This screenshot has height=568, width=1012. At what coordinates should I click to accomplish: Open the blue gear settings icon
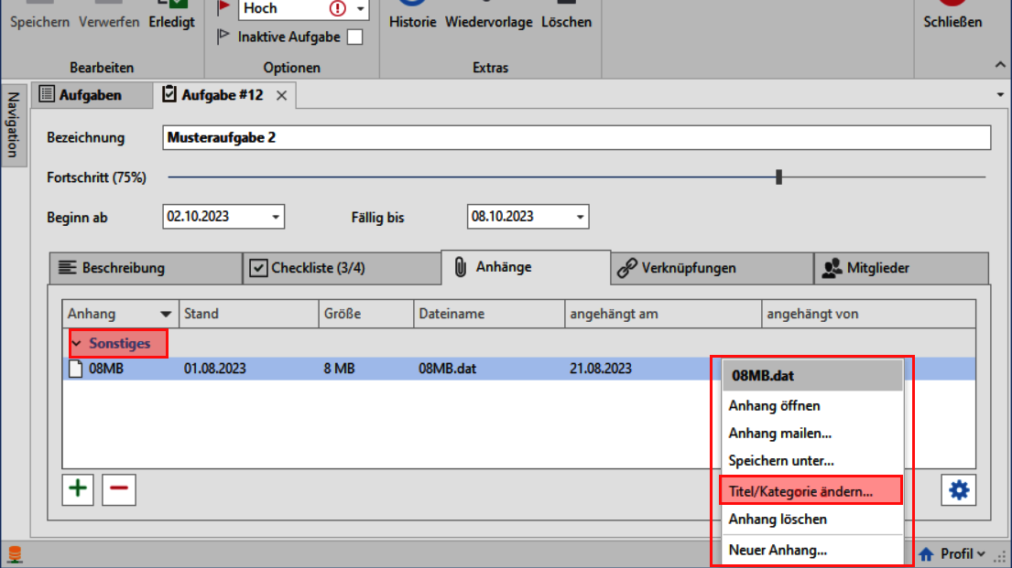(958, 491)
